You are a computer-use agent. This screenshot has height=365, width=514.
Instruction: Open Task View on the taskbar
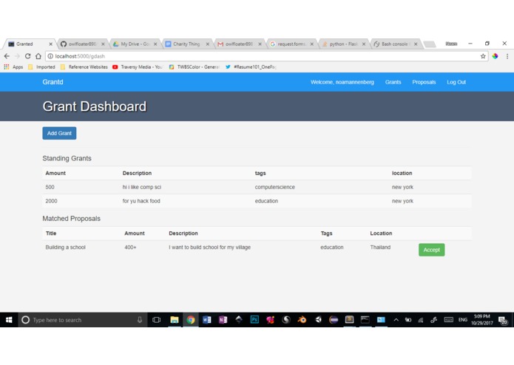tap(156, 320)
